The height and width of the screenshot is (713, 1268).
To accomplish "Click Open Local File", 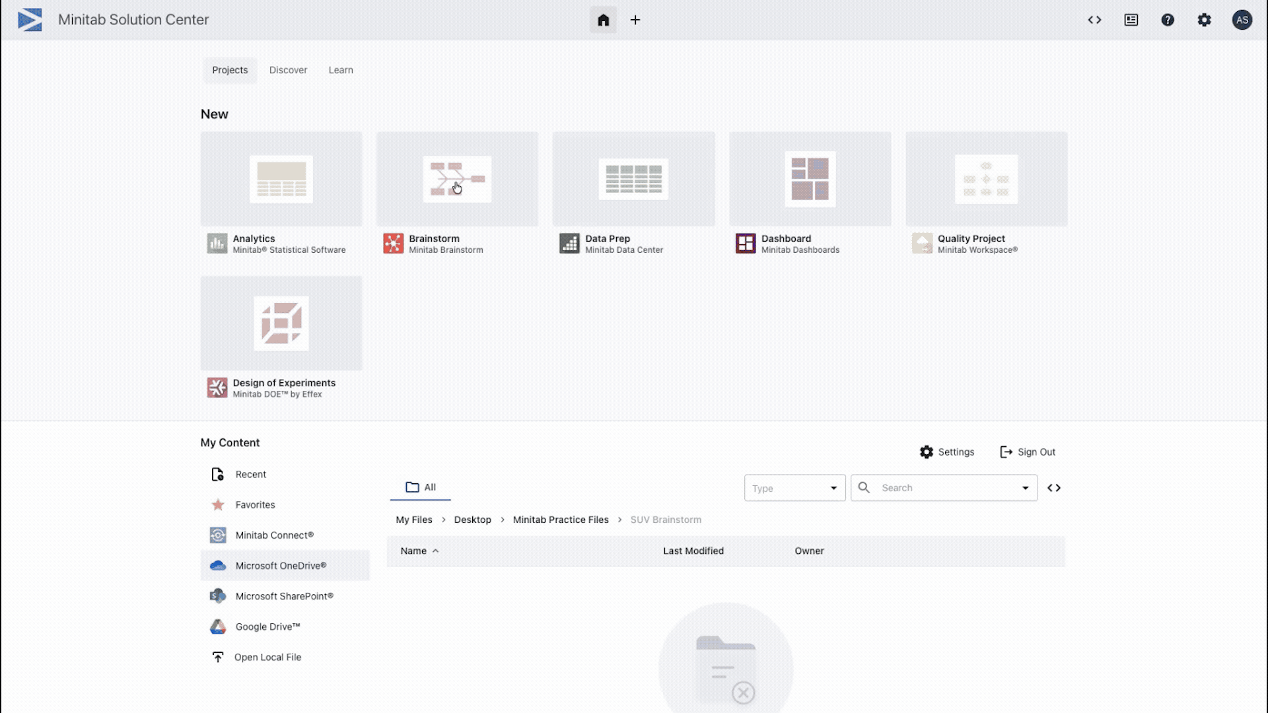I will click(285, 658).
